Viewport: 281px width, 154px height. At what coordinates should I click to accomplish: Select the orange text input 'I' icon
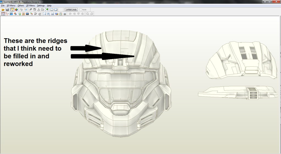(23, 14)
